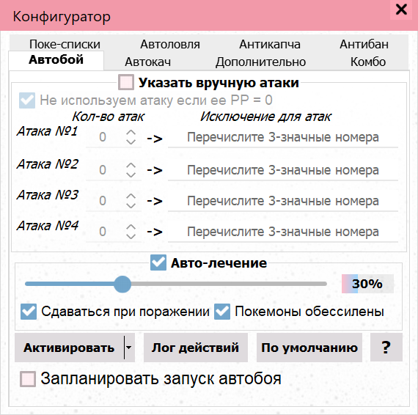Viewport: 418px width, 415px height.
Task: Decrease Атака №2 attack count
Action: (x=131, y=175)
